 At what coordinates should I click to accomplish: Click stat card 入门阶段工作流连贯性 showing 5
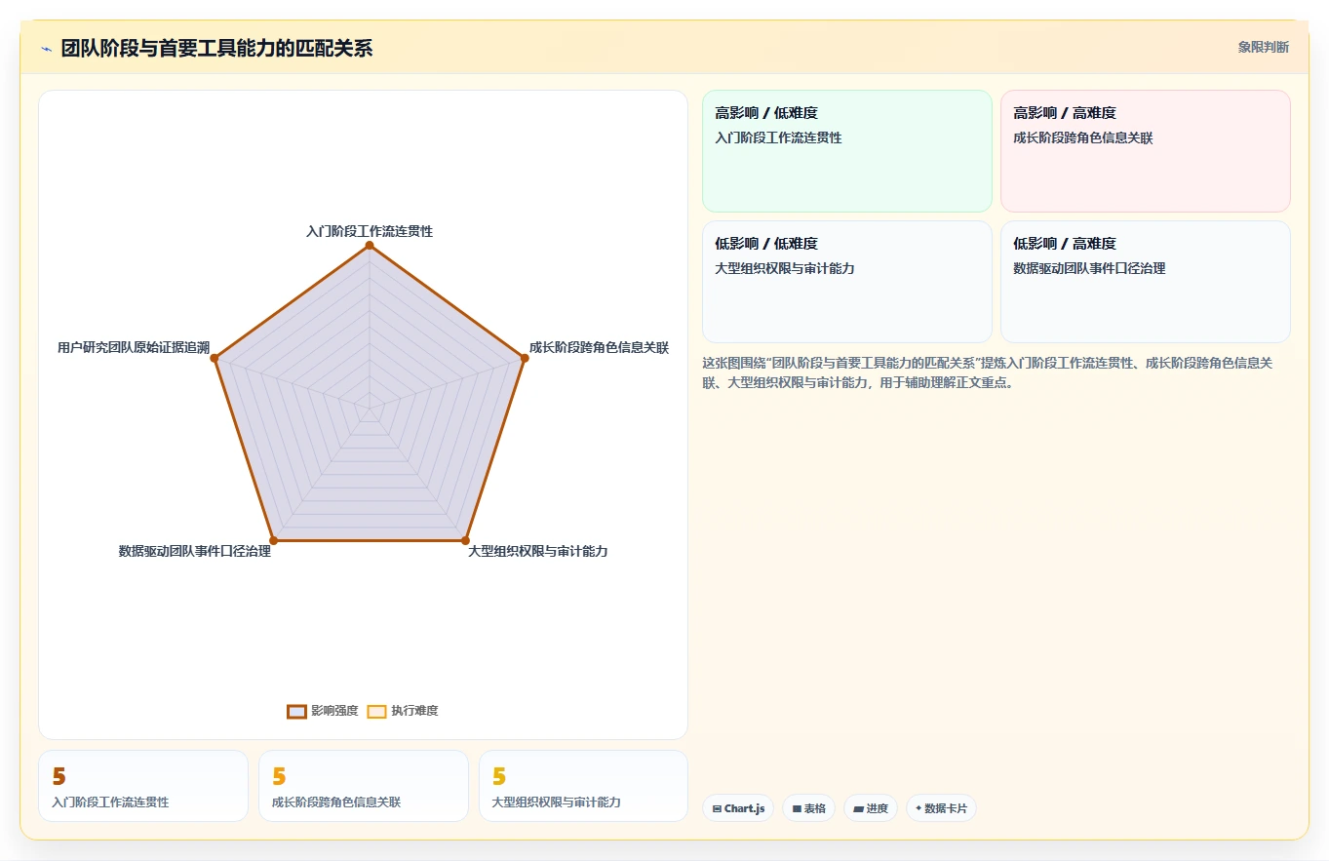(143, 786)
